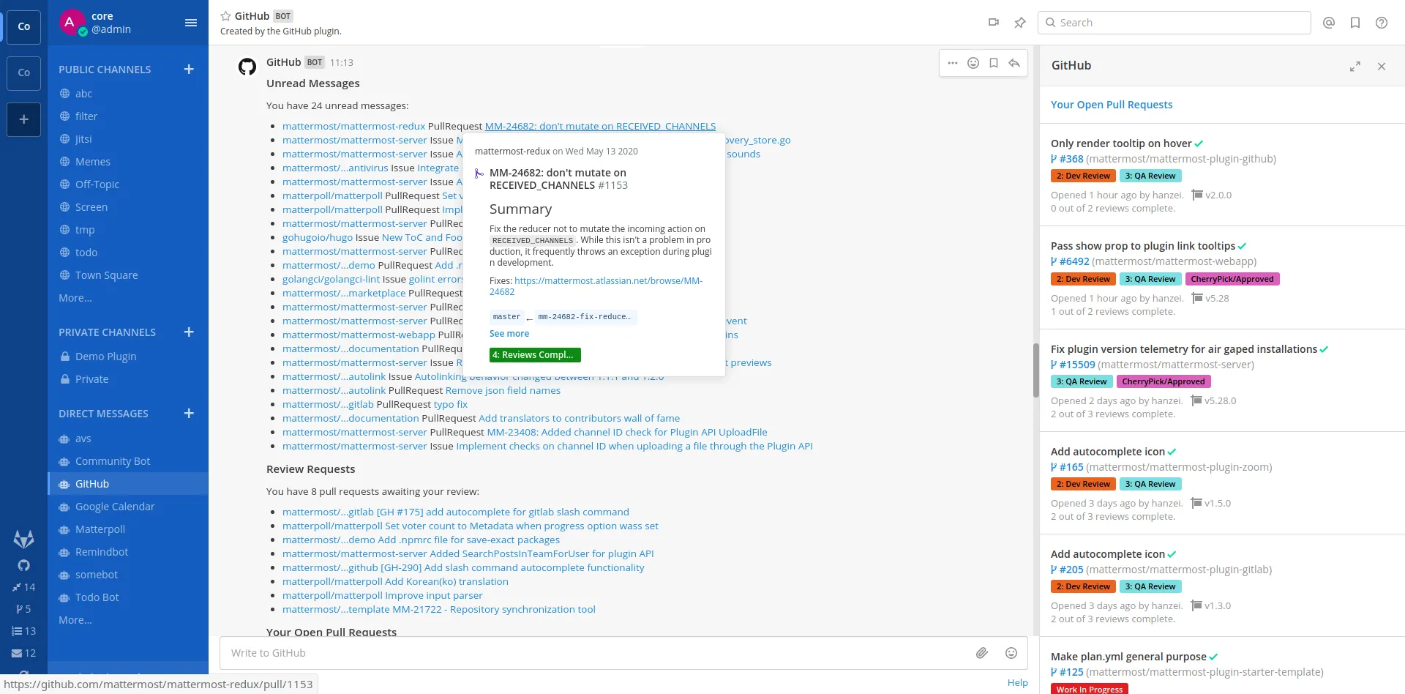Save the GitHub bot post
This screenshot has width=1405, height=694.
click(994, 63)
